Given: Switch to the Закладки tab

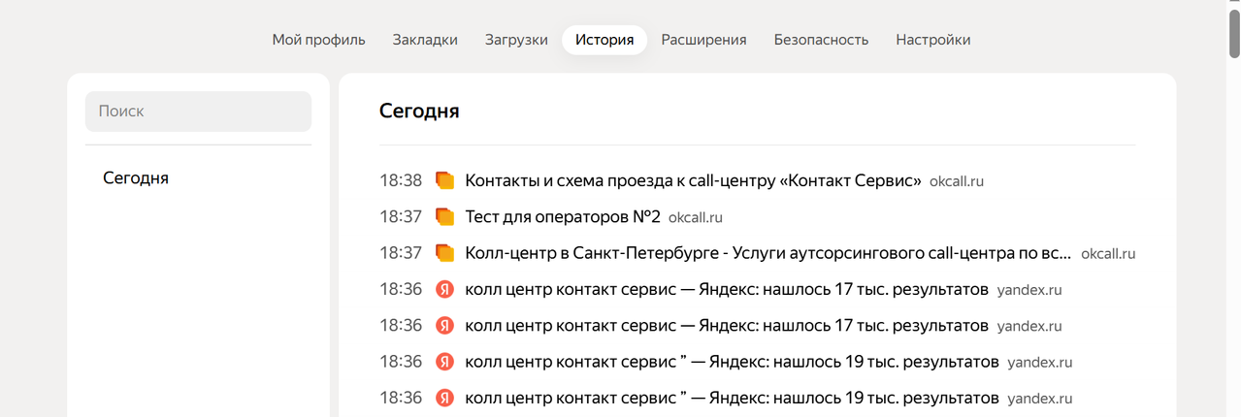Looking at the screenshot, I should point(425,40).
